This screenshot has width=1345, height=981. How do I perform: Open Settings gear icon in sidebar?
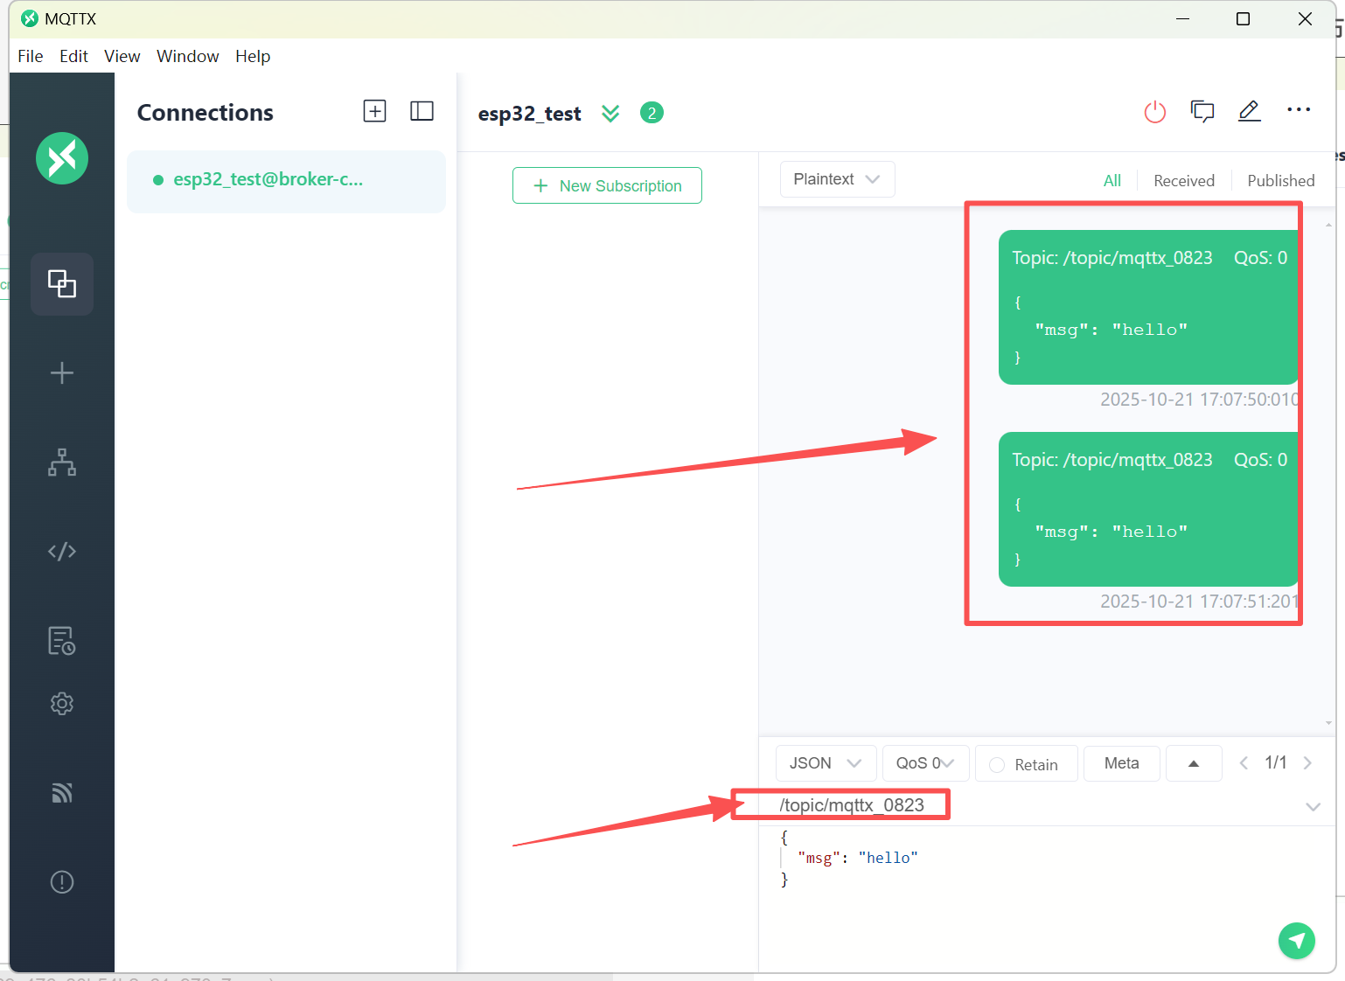coord(62,704)
